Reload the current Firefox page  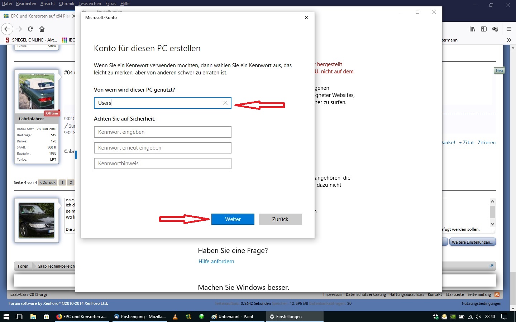point(30,29)
